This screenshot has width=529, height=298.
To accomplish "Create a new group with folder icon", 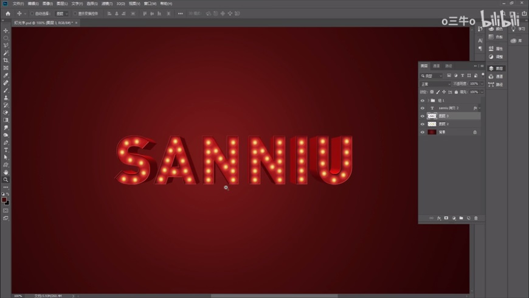I will pos(461,218).
